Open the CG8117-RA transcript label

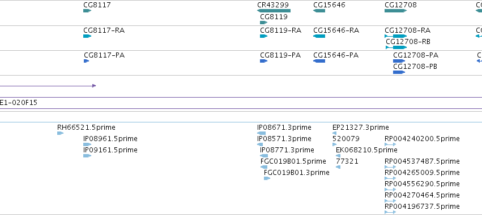point(104,30)
